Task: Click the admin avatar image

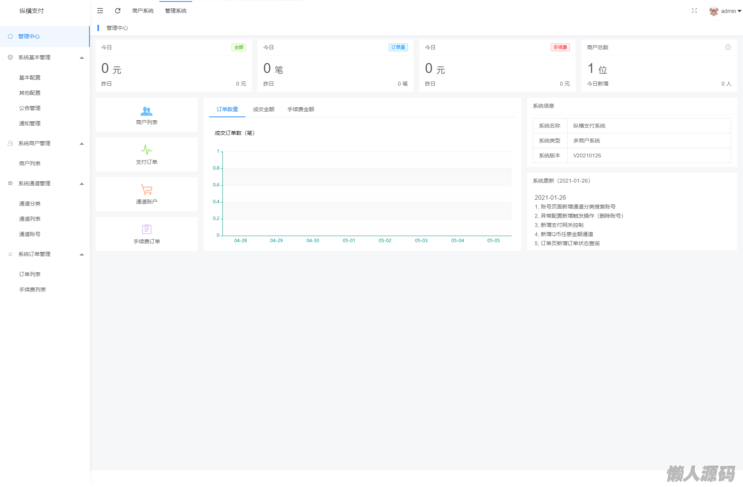Action: click(713, 11)
